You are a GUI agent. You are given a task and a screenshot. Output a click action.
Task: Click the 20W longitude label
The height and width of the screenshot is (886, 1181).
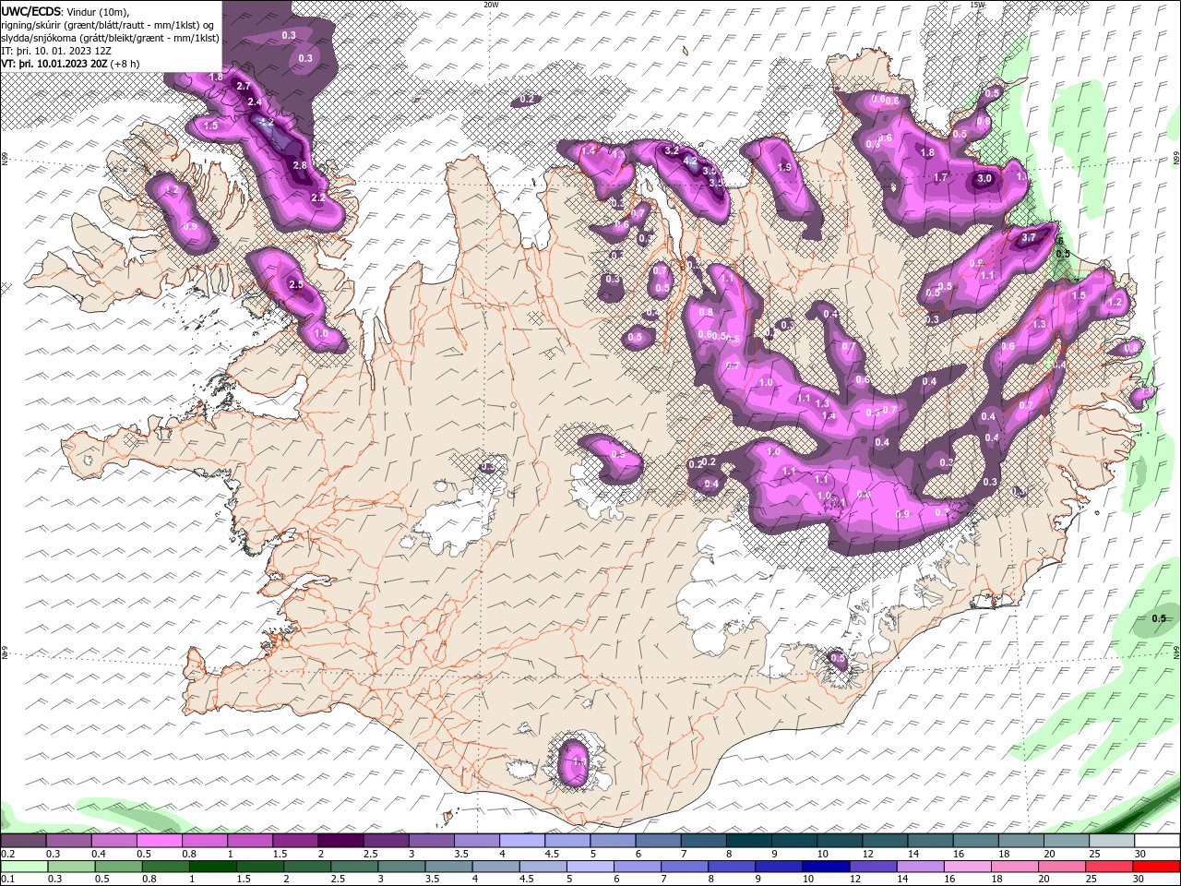click(x=491, y=5)
